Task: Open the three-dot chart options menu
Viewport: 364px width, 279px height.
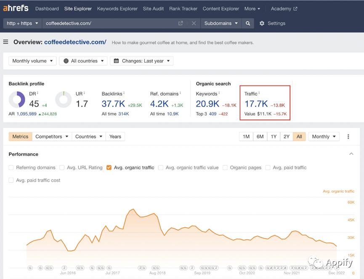Action: (x=348, y=137)
